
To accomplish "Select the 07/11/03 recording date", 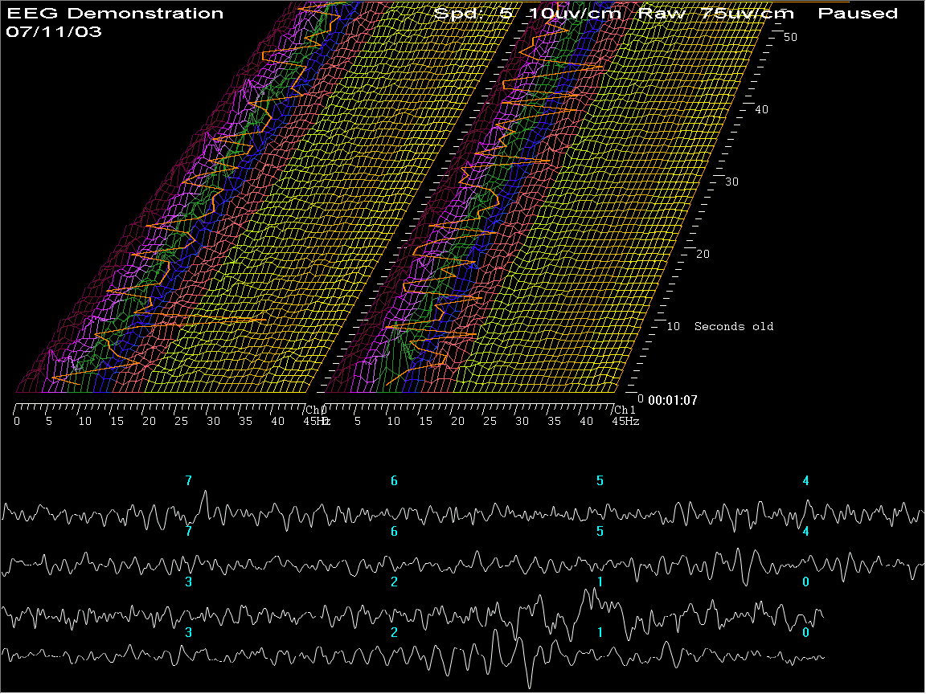I will (54, 32).
